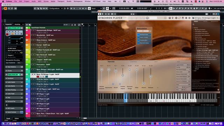Toggle plugin window bypass power button
The width and height of the screenshot is (224, 126).
(x=99, y=14)
